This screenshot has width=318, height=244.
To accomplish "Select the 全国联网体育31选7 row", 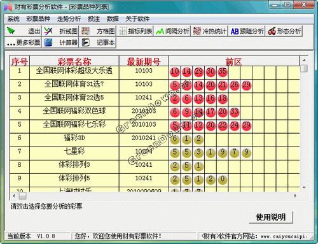I will click(155, 86).
